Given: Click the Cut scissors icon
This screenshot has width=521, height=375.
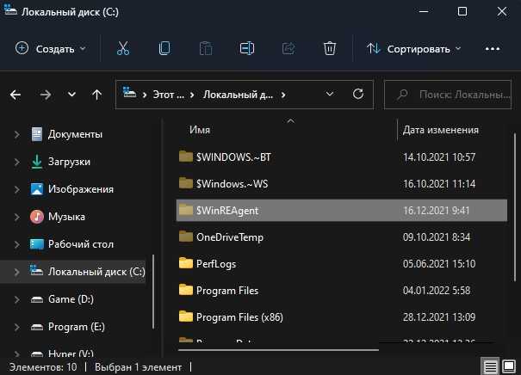Looking at the screenshot, I should (x=123, y=48).
